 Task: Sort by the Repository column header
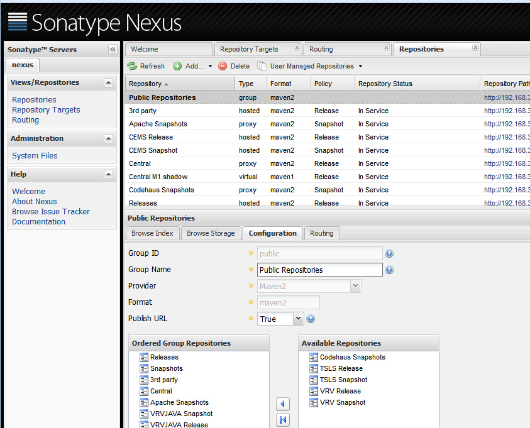[179, 84]
